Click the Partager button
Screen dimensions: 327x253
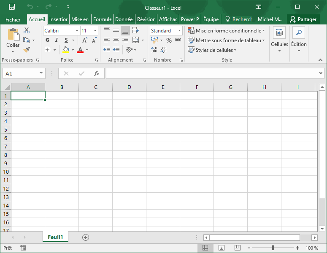[x=303, y=19]
